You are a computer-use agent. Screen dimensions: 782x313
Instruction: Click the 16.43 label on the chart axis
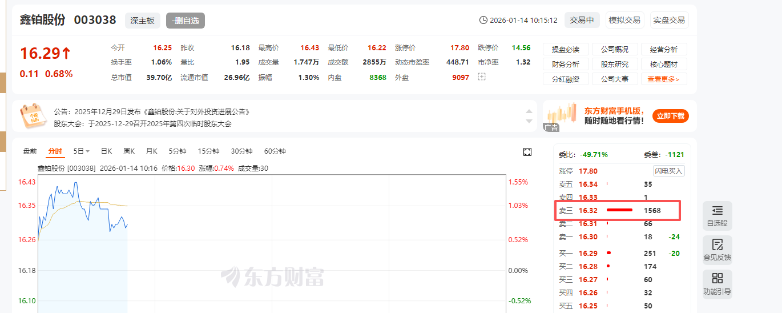point(27,182)
